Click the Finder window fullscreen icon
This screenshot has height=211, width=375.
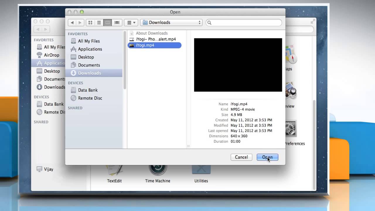pyautogui.click(x=313, y=22)
